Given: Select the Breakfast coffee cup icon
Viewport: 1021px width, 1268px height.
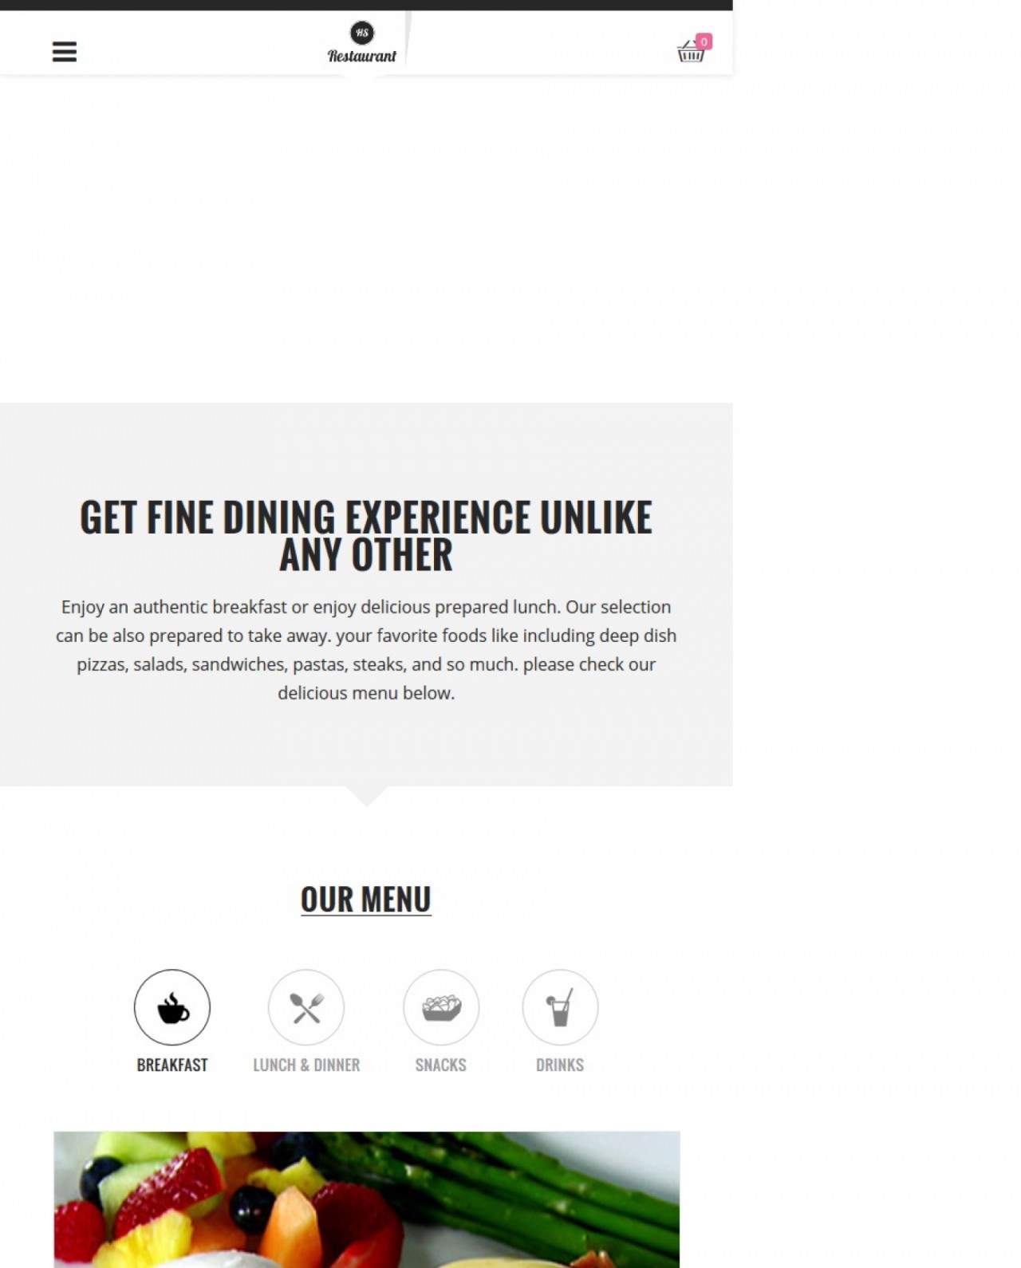Looking at the screenshot, I should [x=172, y=1007].
